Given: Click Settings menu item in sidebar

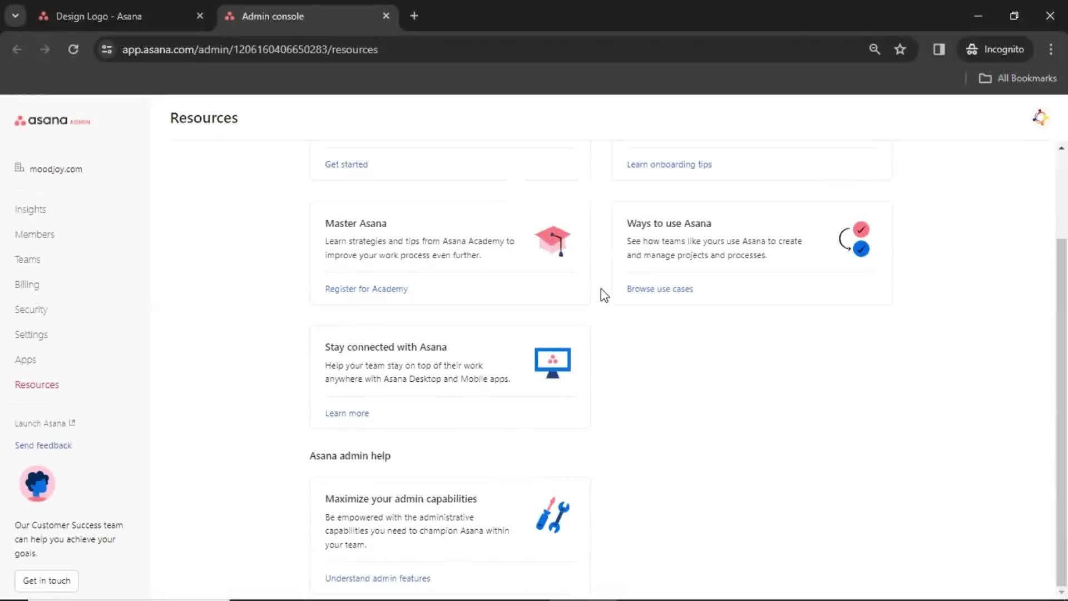Looking at the screenshot, I should click(31, 334).
